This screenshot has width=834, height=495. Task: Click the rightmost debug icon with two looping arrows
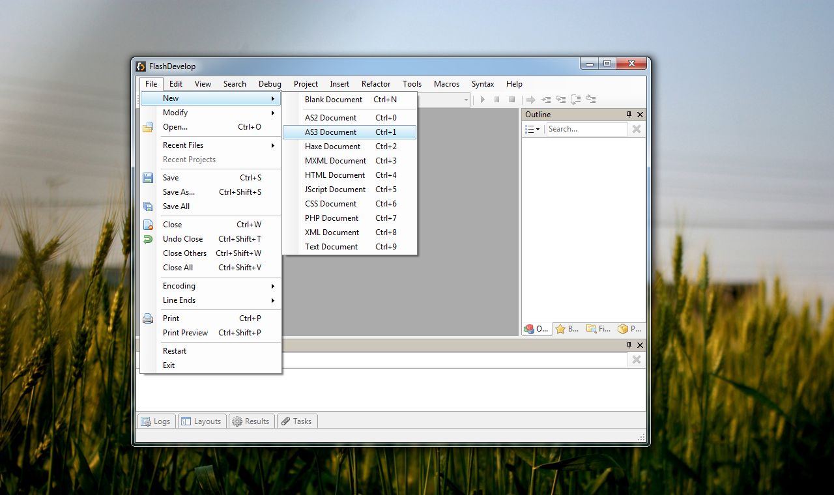point(591,100)
